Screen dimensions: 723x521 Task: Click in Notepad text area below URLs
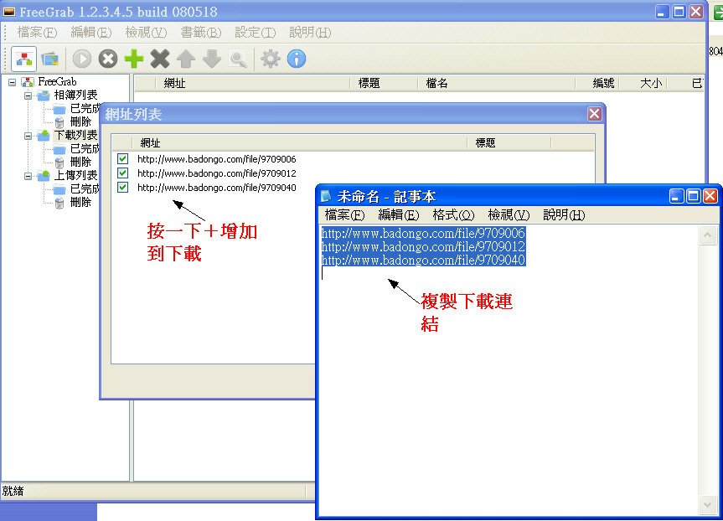[509, 392]
